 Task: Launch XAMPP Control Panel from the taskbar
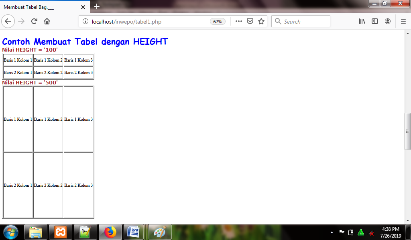click(61, 232)
